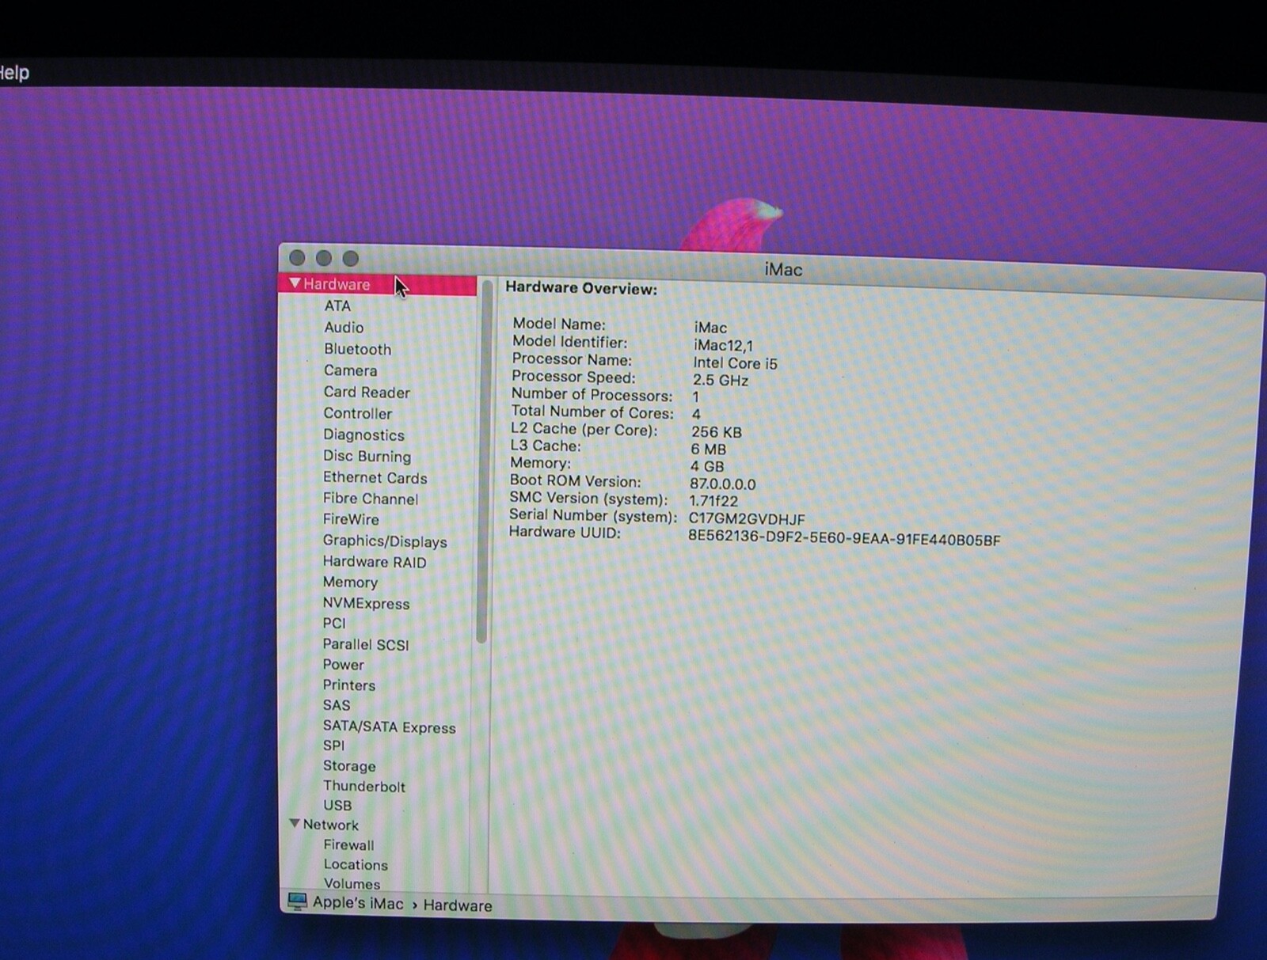Open Fibre Channel section

click(x=370, y=499)
